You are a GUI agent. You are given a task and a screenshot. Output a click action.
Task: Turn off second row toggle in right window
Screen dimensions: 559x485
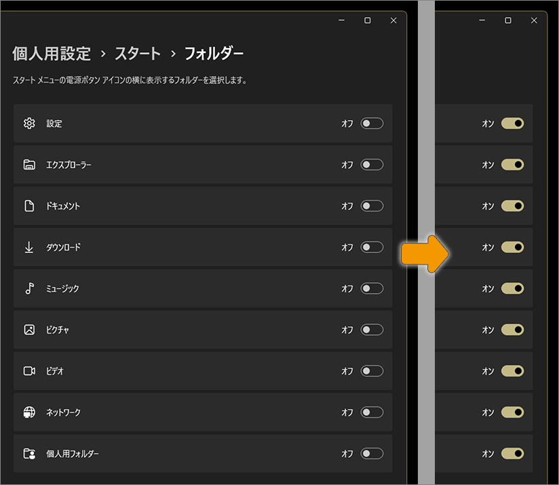tap(512, 165)
